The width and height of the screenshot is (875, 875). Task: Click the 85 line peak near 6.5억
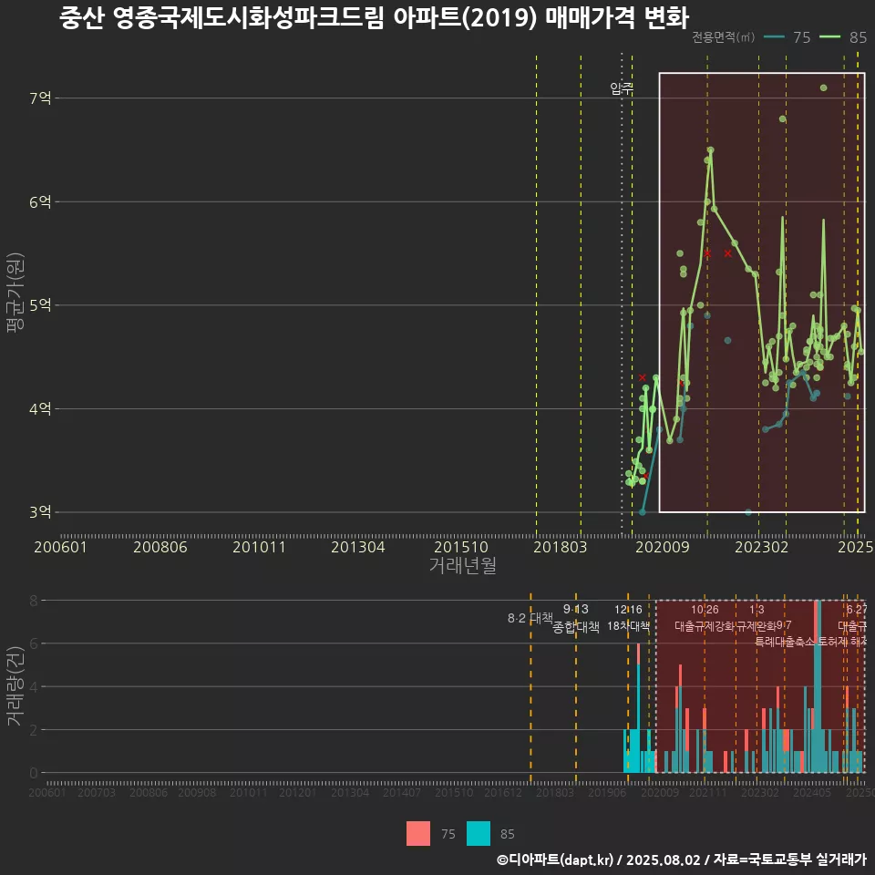pos(710,149)
